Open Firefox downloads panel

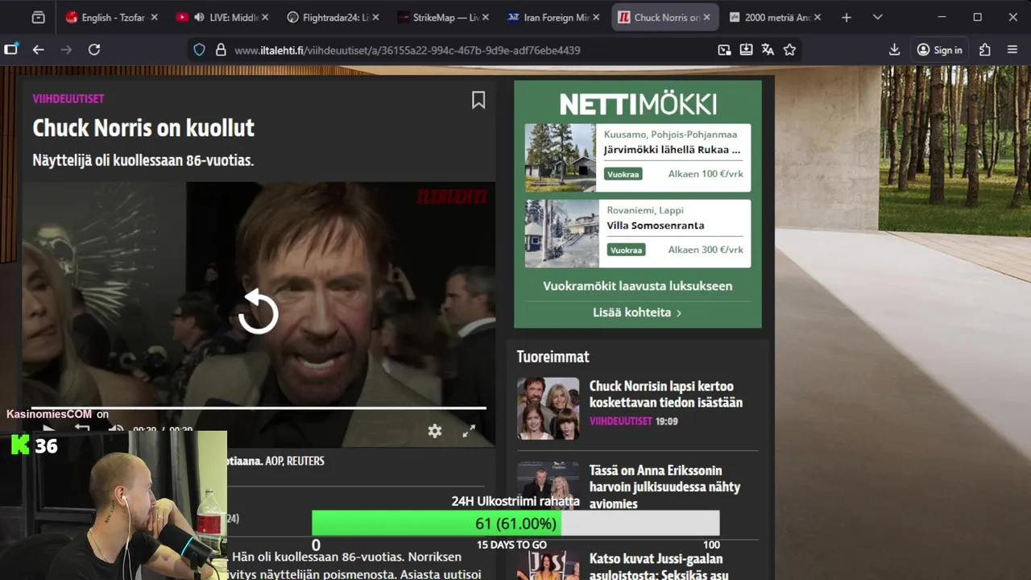pyautogui.click(x=894, y=50)
